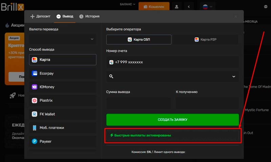Click the FK Wallet icon
Screen dimensions: 271x162
pos(35,114)
